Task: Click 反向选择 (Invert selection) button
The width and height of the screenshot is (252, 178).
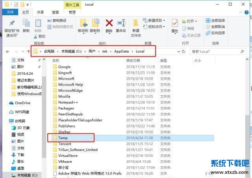Action: click(x=215, y=33)
